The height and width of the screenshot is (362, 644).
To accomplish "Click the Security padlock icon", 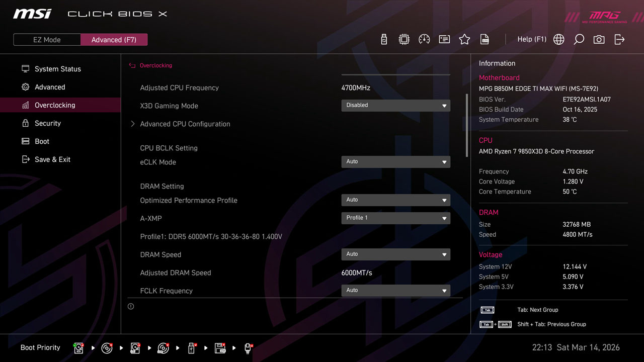I will tap(25, 123).
